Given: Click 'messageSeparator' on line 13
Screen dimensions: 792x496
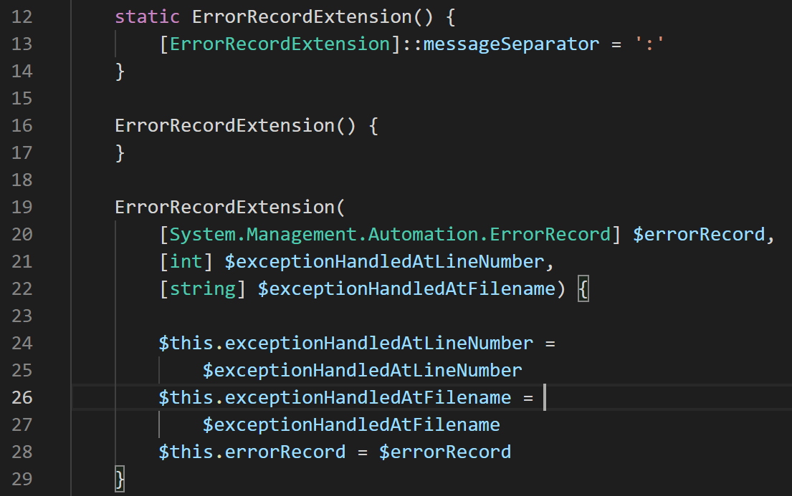Looking at the screenshot, I should point(511,44).
